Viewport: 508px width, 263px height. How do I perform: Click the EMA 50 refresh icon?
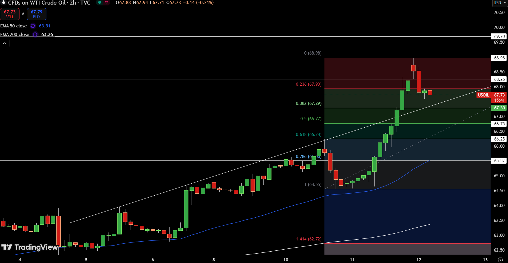33,26
